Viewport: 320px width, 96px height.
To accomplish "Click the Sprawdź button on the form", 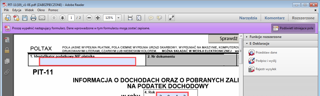I will (x=223, y=39).
